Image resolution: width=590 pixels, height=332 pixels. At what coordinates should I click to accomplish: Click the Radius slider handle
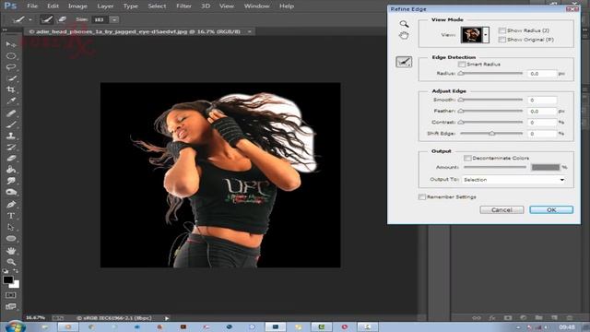tap(461, 74)
